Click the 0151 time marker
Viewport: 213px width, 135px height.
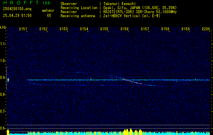click(x=23, y=29)
